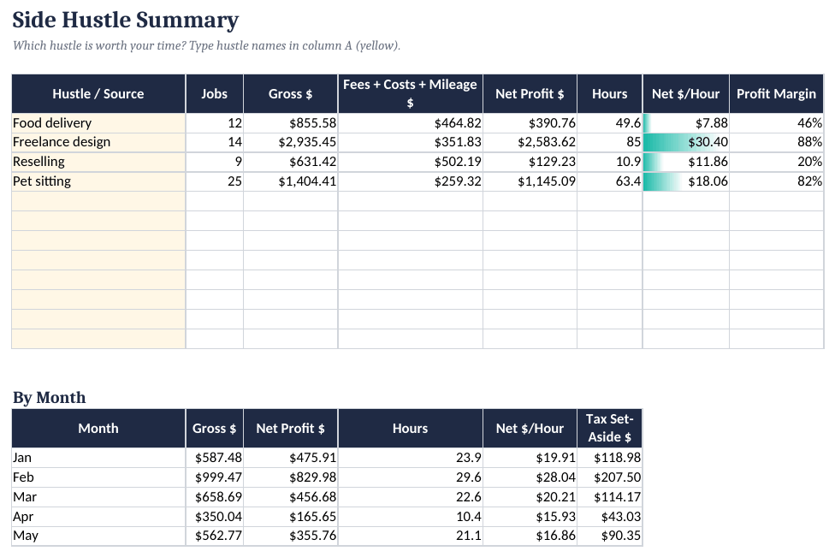This screenshot has width=835, height=557.
Task: Select the fees value $464.82
Action: pos(410,123)
